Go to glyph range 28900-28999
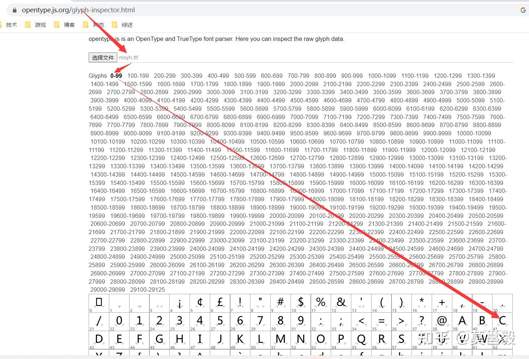This screenshot has height=359, width=529. click(486, 281)
